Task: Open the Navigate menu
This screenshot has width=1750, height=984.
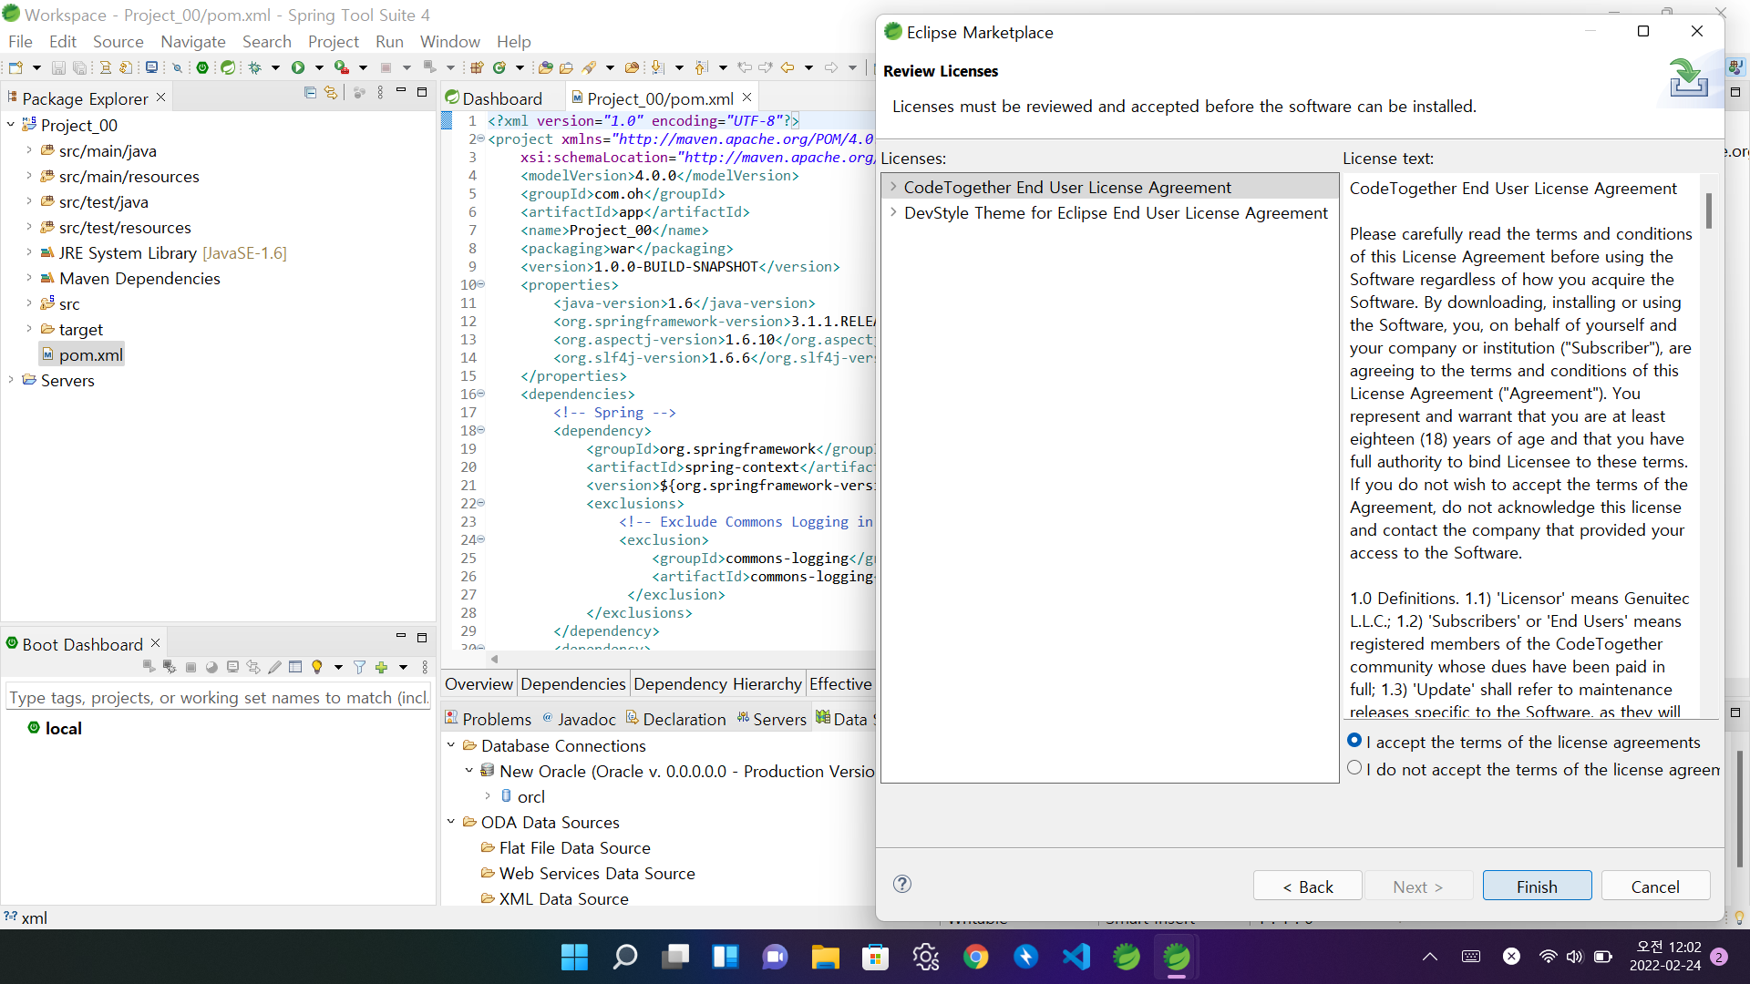Action: click(x=192, y=42)
